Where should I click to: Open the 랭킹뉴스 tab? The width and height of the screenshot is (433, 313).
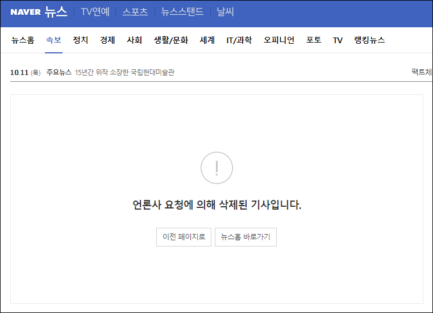(369, 40)
